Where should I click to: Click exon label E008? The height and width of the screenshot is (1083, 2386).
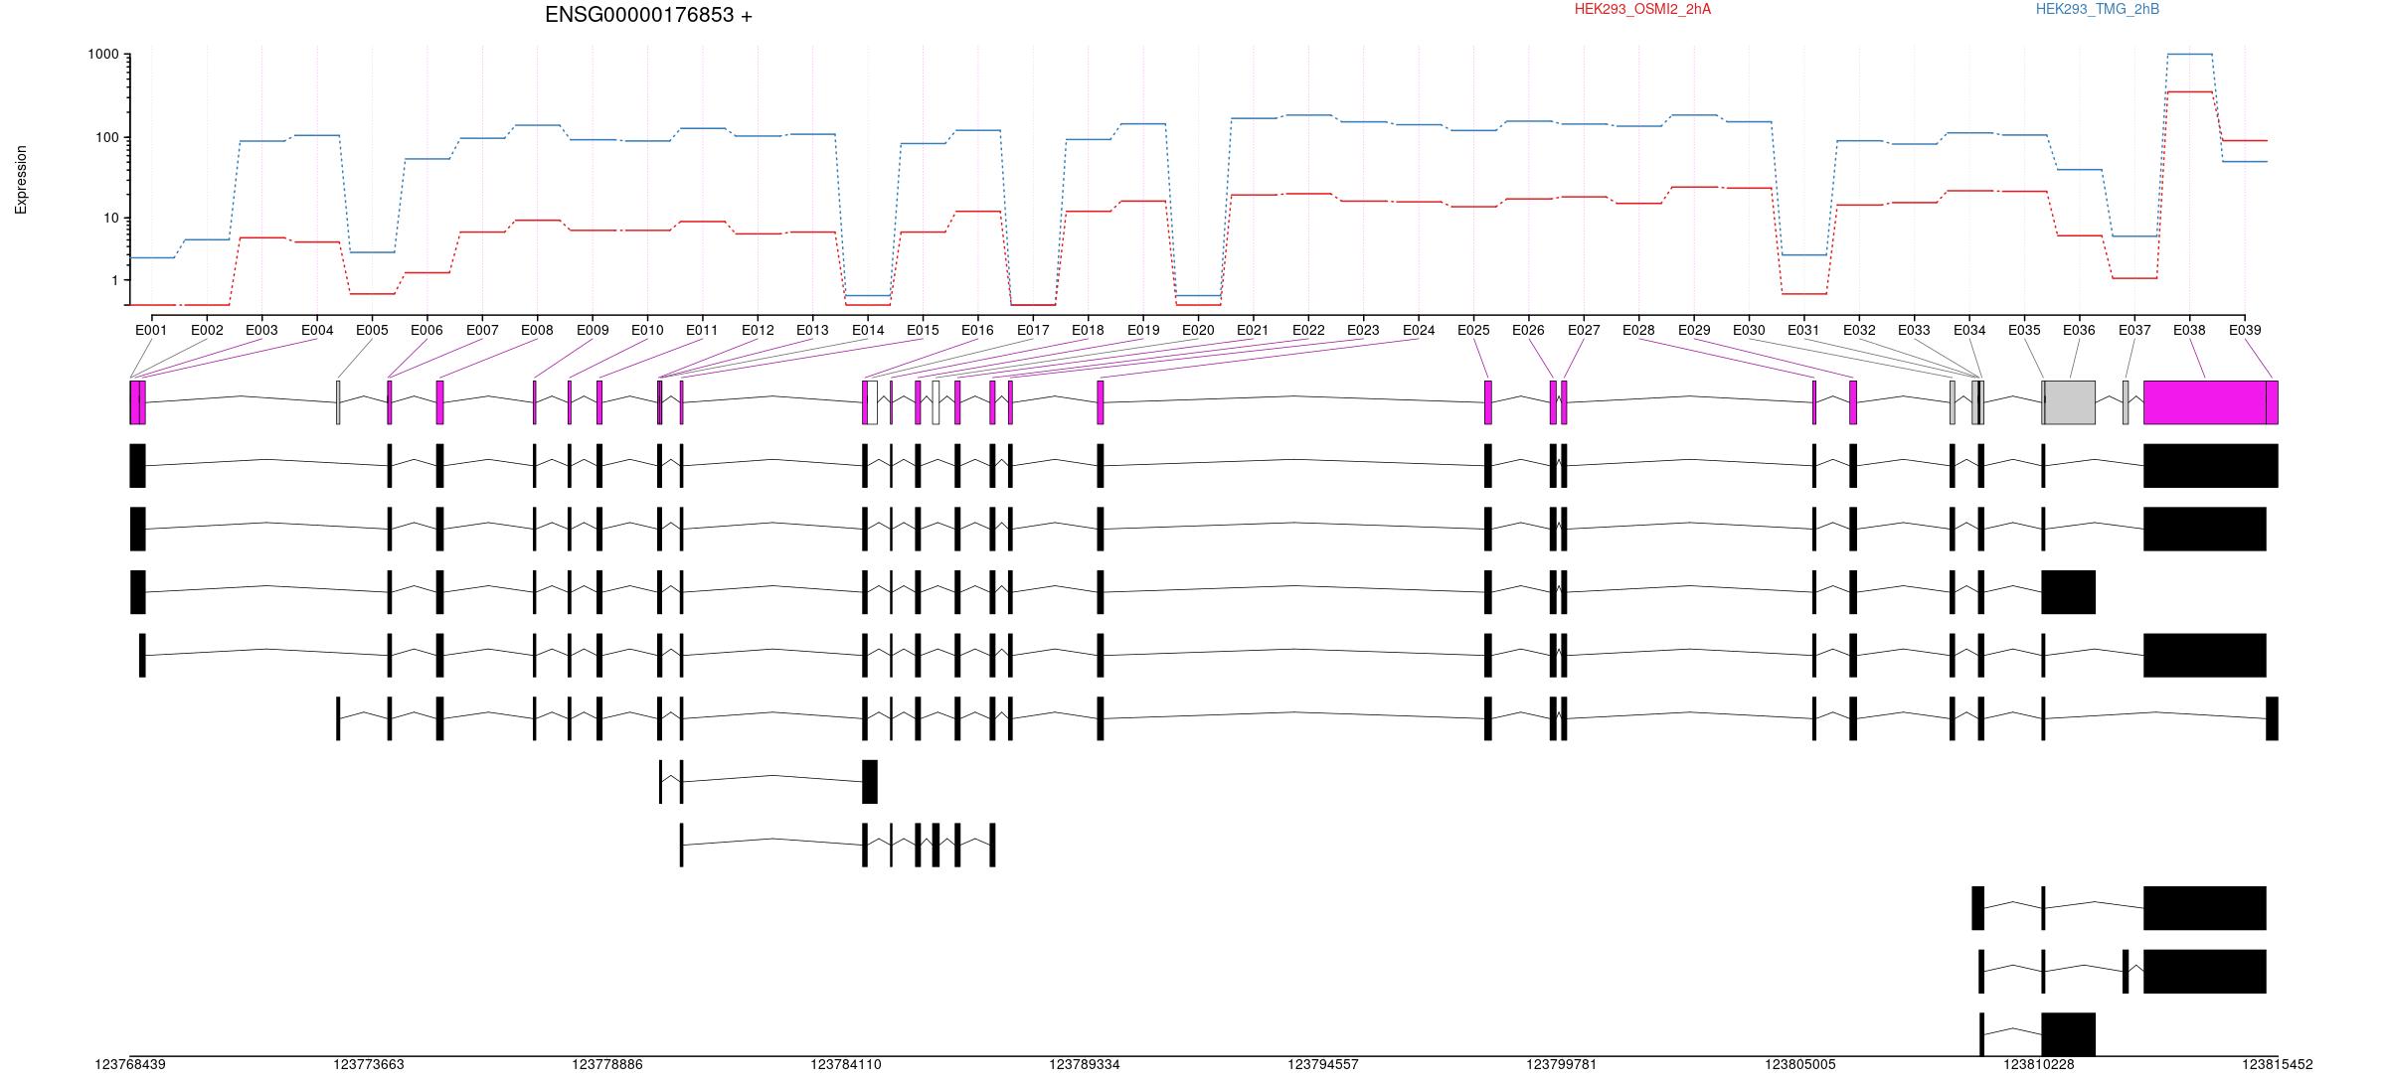537,330
